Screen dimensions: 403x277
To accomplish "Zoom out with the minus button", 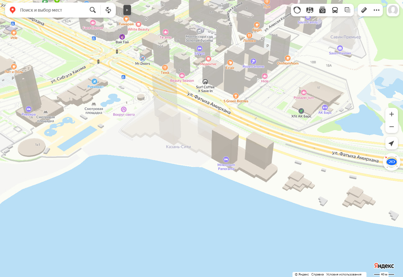I will (392, 127).
